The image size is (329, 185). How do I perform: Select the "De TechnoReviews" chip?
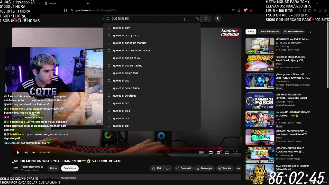(x=294, y=32)
